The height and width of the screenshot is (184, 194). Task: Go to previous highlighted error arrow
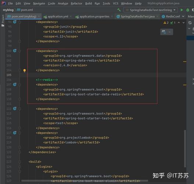179,22
